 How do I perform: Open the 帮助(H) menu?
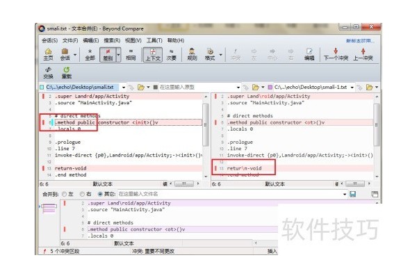[x=176, y=40]
